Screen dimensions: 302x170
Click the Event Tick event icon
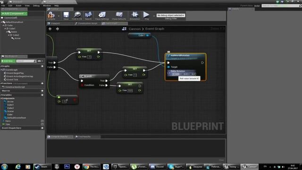click(5, 79)
